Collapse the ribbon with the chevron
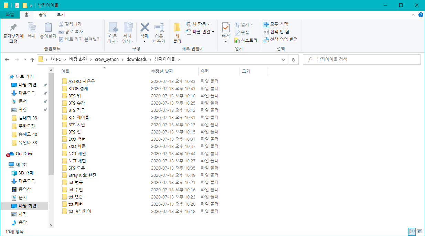The width and height of the screenshot is (425, 236). 413,15
